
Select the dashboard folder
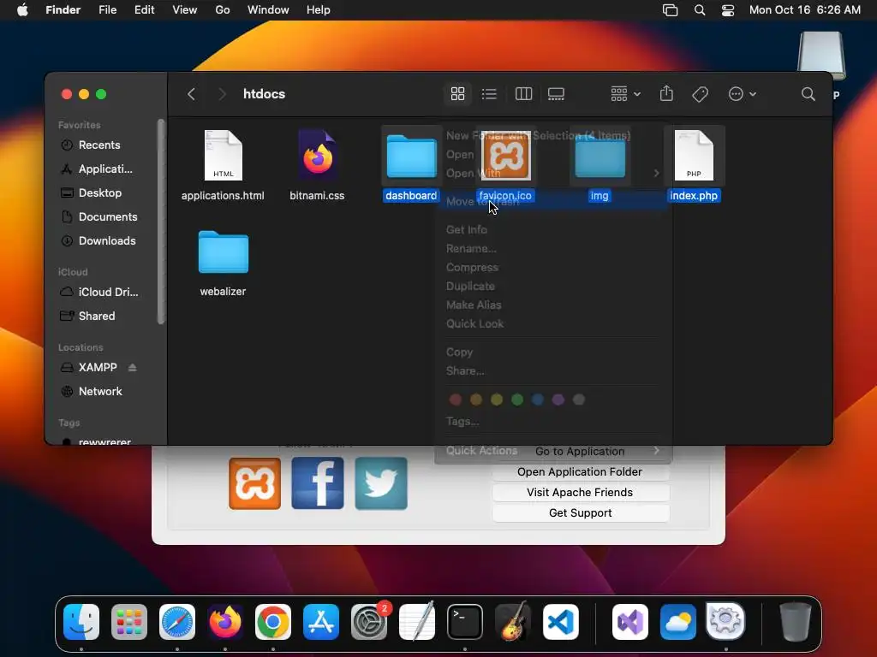tap(411, 164)
